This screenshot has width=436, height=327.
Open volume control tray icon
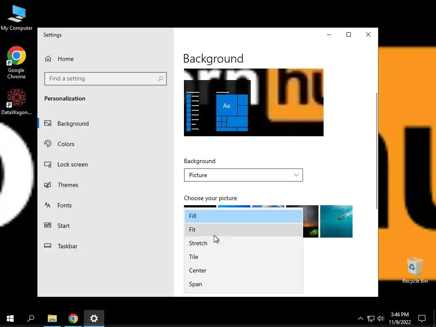tap(381, 318)
